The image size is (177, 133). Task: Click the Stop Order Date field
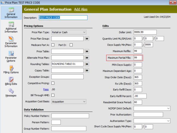click(x=138, y=77)
